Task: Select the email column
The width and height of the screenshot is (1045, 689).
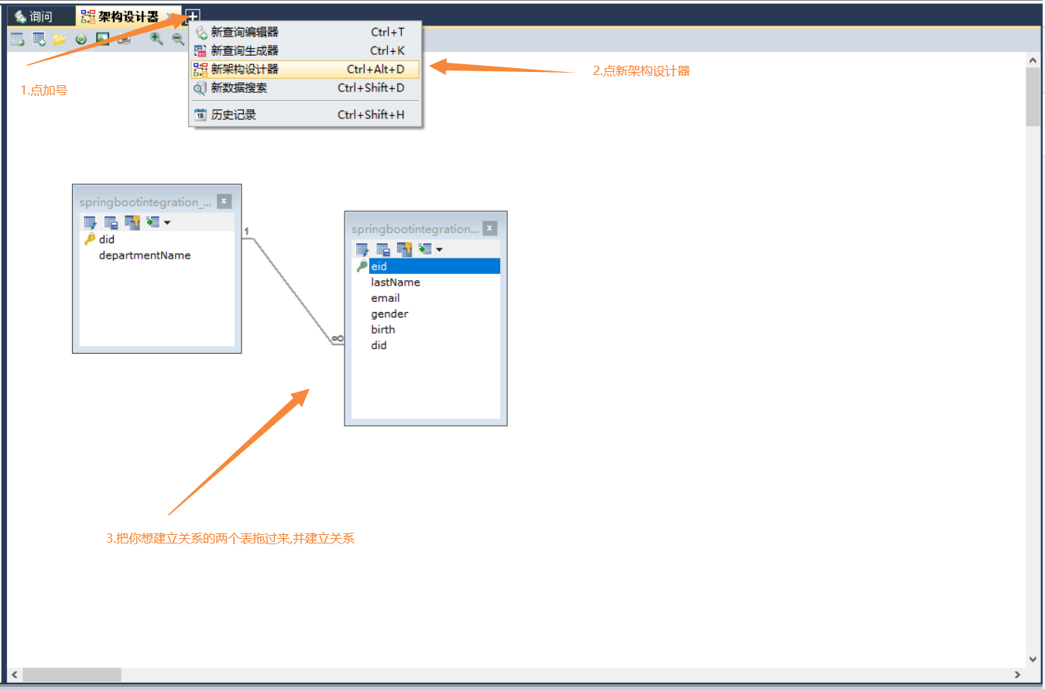Action: tap(385, 298)
